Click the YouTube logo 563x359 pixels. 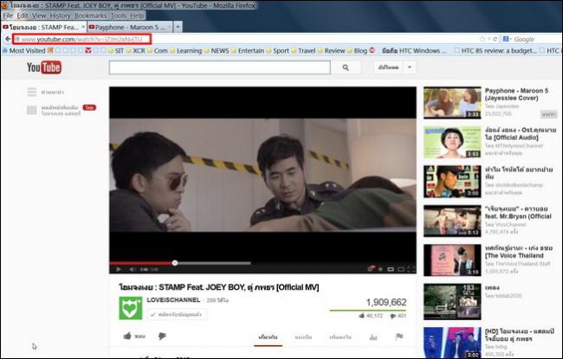[44, 67]
